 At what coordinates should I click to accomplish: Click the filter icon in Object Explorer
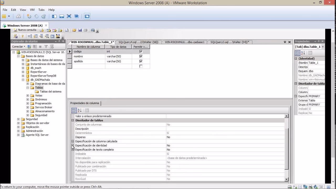[46, 46]
